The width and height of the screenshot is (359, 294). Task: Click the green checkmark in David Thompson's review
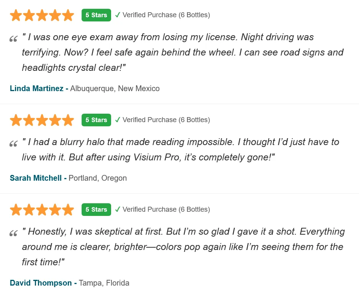(118, 209)
